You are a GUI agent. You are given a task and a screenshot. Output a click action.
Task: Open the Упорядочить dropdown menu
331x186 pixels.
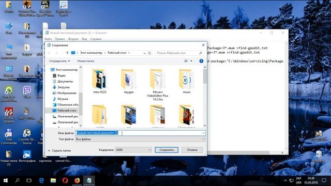pos(59,61)
